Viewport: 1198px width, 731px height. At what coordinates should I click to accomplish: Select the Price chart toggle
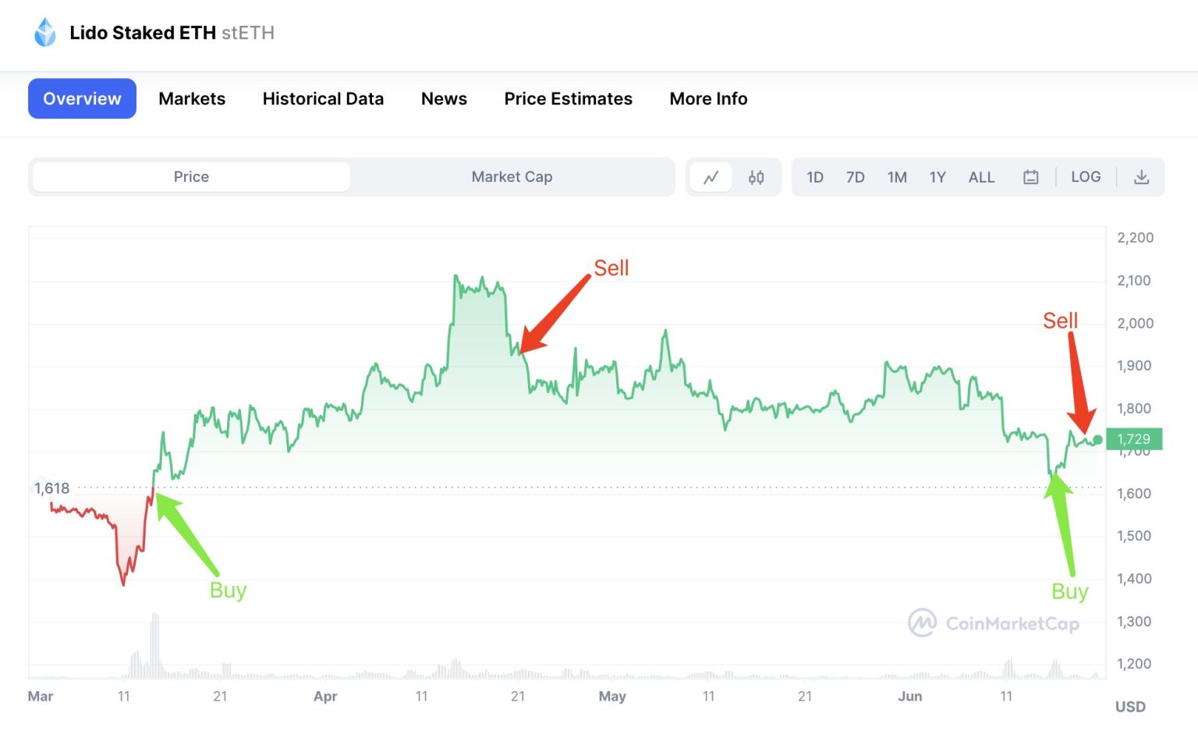190,177
